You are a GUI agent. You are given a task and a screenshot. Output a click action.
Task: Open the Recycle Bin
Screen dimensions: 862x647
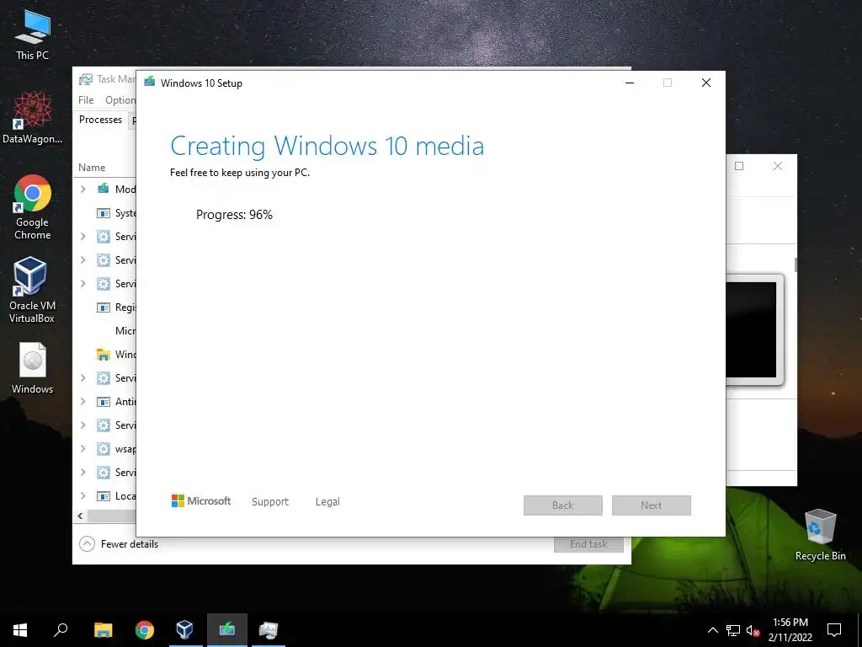point(820,535)
